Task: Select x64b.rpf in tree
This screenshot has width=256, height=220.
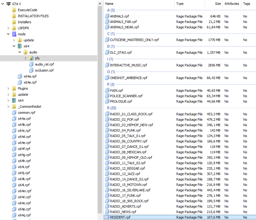Action: 24,125
